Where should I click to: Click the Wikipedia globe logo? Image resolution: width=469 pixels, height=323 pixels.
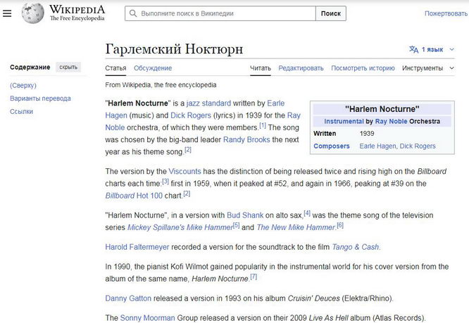pyautogui.click(x=31, y=13)
